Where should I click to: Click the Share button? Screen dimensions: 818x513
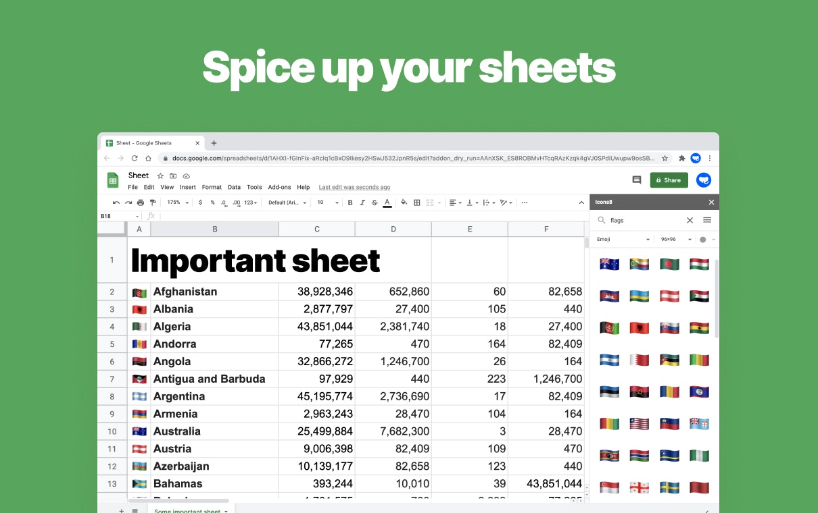pyautogui.click(x=669, y=180)
